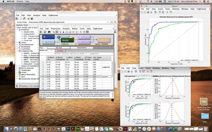The height and width of the screenshot is (132, 212).
Task: Click new figure icon in Figure 1 toolbar
Action: (141, 12)
